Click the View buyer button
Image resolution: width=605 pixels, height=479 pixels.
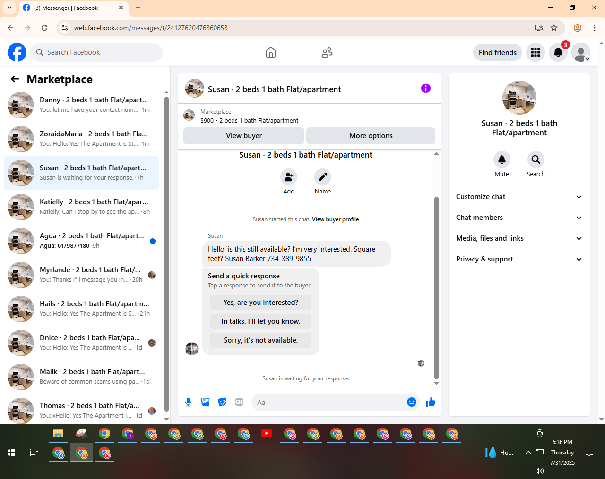244,136
